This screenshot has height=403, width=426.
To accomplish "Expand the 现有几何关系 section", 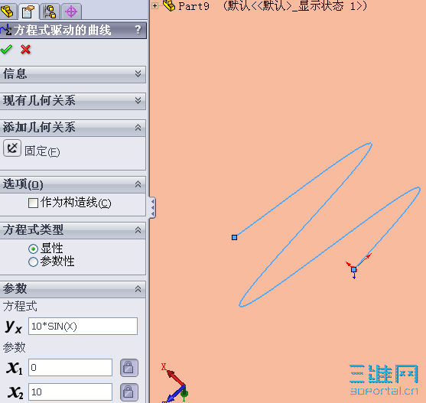I will [138, 100].
